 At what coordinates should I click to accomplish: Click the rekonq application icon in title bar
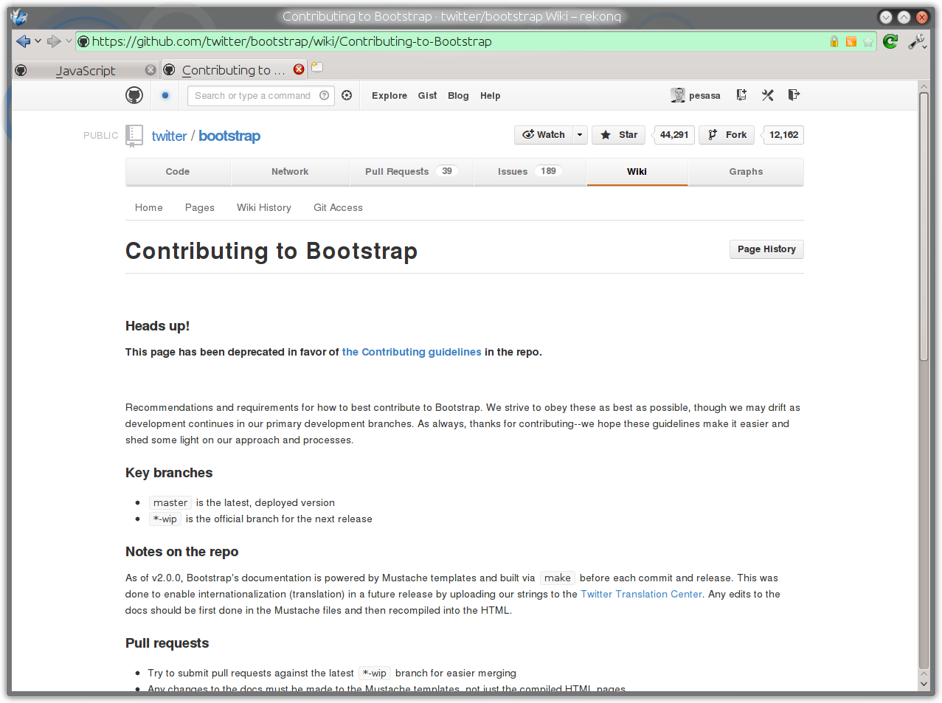pos(19,16)
